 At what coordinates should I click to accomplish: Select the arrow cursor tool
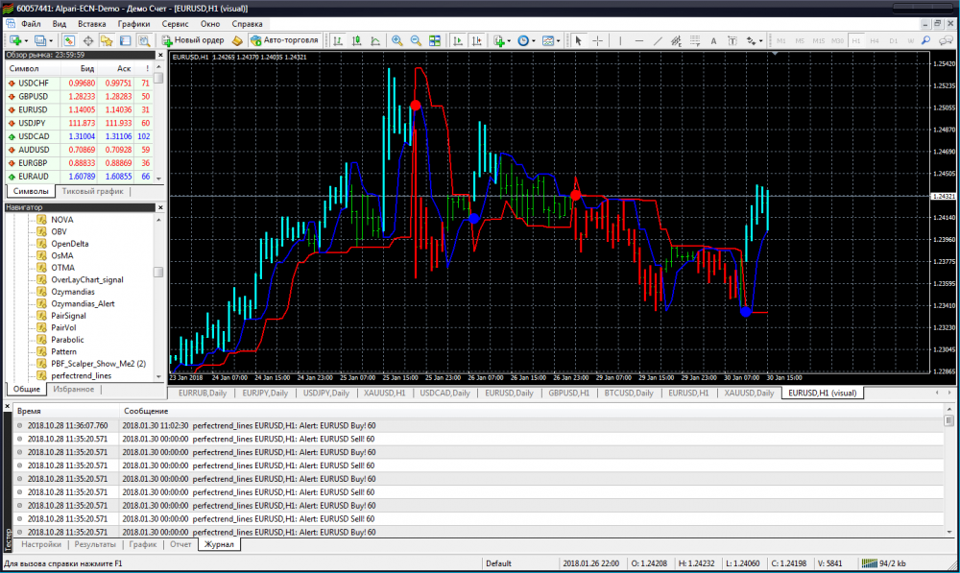pyautogui.click(x=578, y=40)
